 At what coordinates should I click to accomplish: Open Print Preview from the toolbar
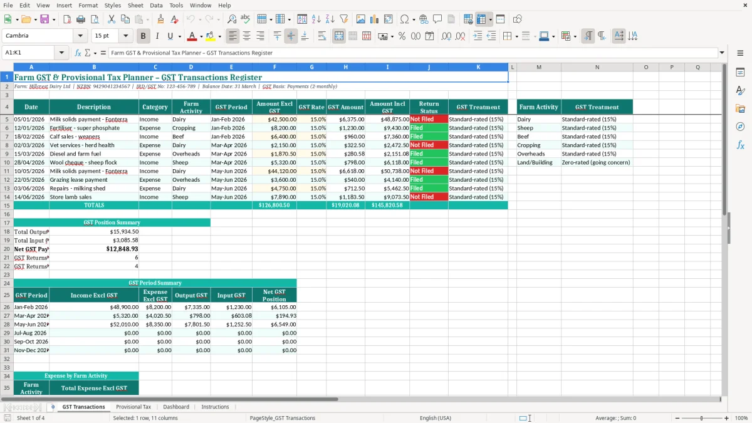pos(95,19)
